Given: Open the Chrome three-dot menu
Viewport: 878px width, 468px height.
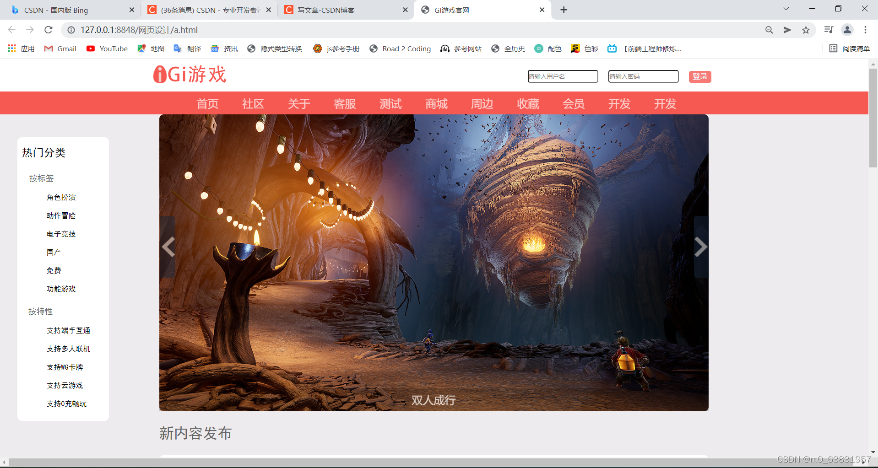Looking at the screenshot, I should pyautogui.click(x=865, y=30).
